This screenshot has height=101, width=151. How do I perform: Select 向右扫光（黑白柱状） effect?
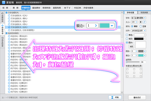pyautogui.click(x=18, y=39)
